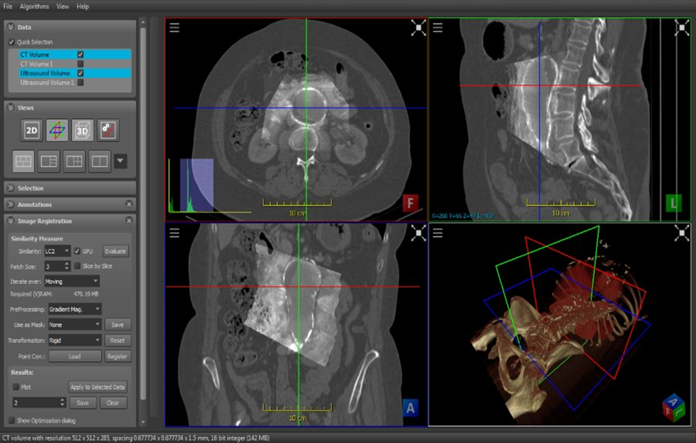This screenshot has width=696, height=443.
Task: Click the Register button
Action: click(x=118, y=357)
